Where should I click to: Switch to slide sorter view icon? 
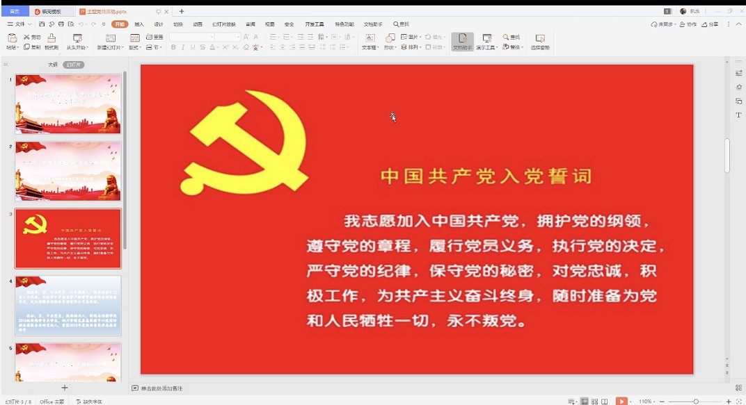(x=595, y=402)
